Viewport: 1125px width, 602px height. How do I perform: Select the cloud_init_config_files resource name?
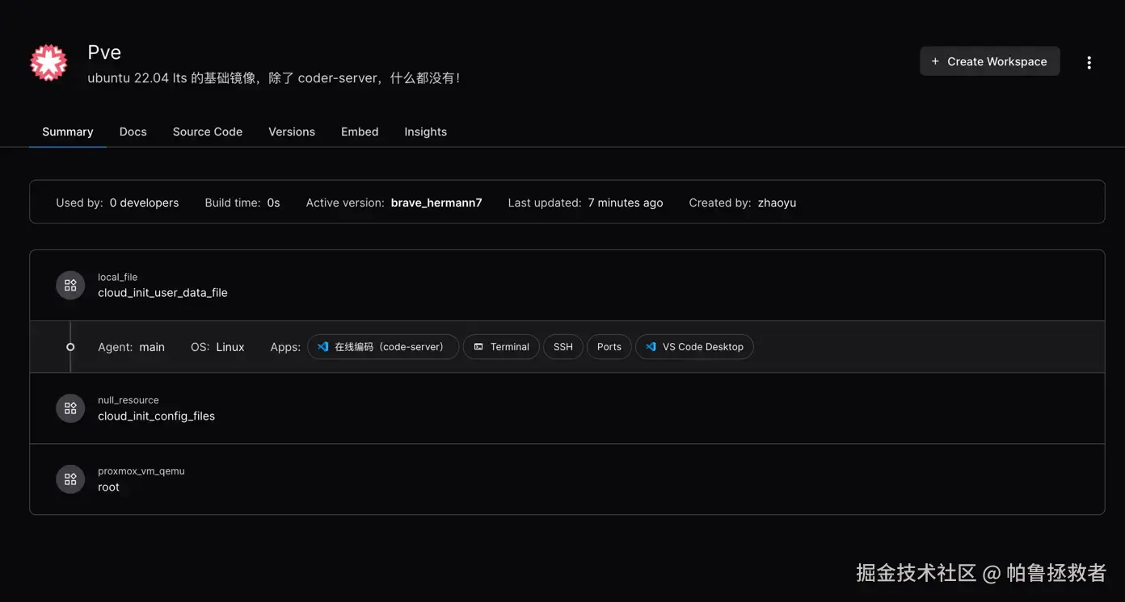point(157,416)
